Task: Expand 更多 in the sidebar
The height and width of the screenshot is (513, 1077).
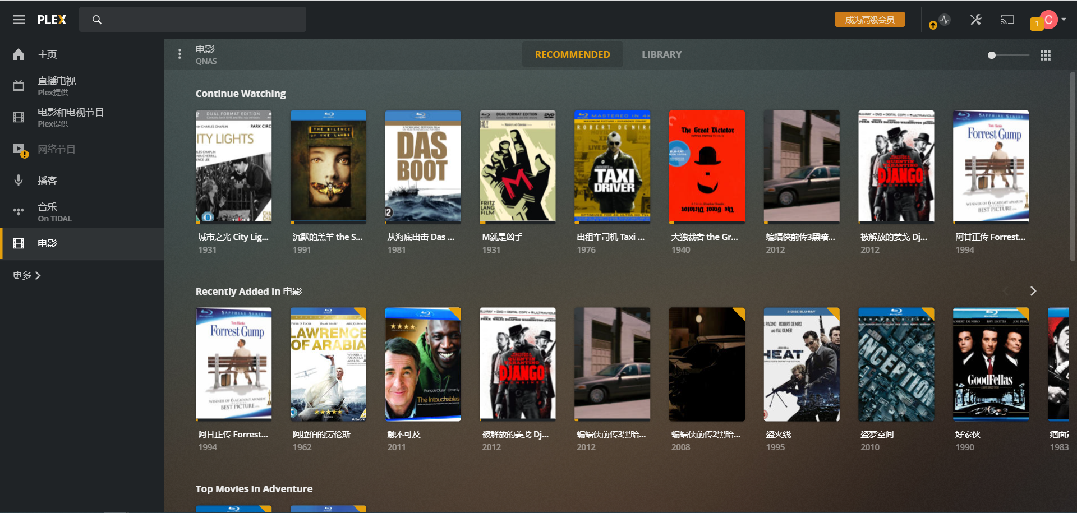Action: coord(26,275)
